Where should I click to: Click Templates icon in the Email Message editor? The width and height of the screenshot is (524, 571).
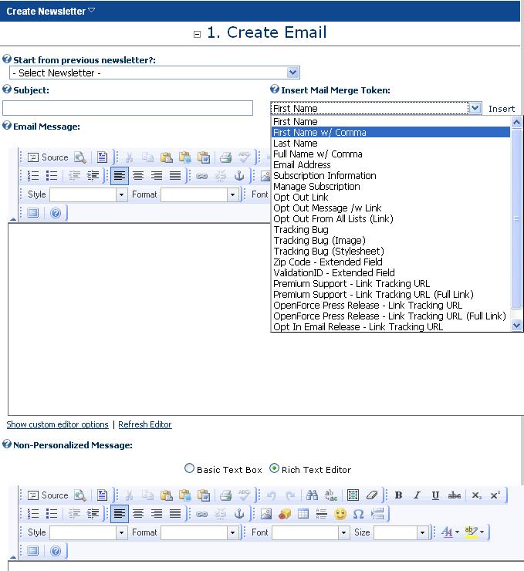coord(102,157)
